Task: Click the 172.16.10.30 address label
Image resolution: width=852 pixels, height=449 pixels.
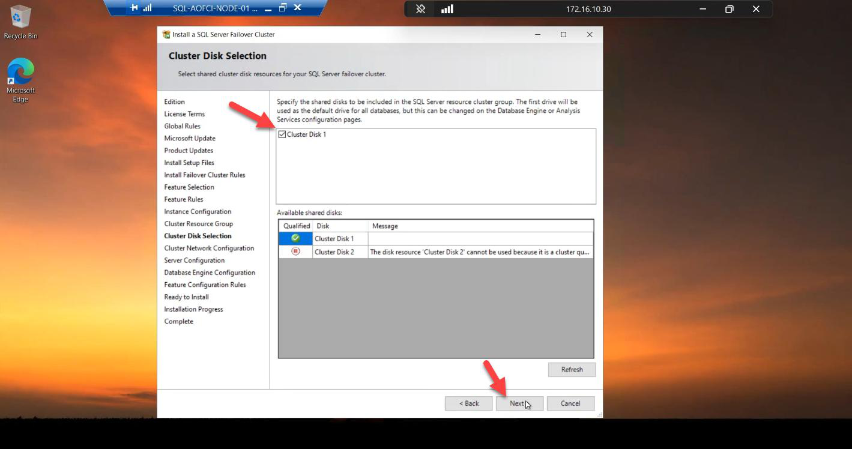Action: pyautogui.click(x=588, y=9)
